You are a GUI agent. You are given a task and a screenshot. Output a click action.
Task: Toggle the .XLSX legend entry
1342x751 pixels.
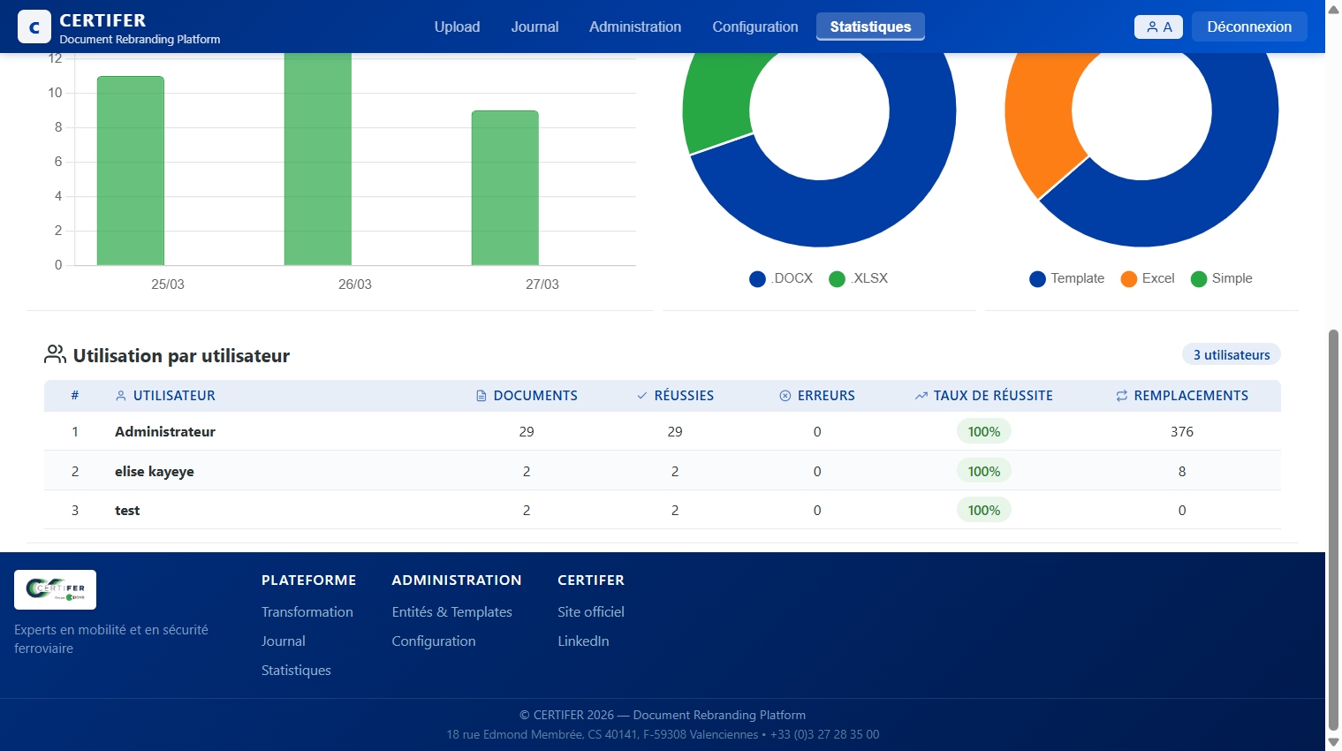click(858, 278)
